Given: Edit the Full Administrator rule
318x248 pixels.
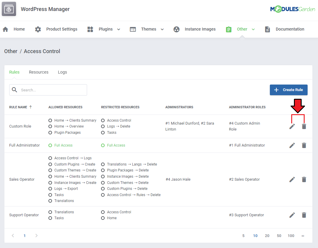Looking at the screenshot, I should pos(292,145).
